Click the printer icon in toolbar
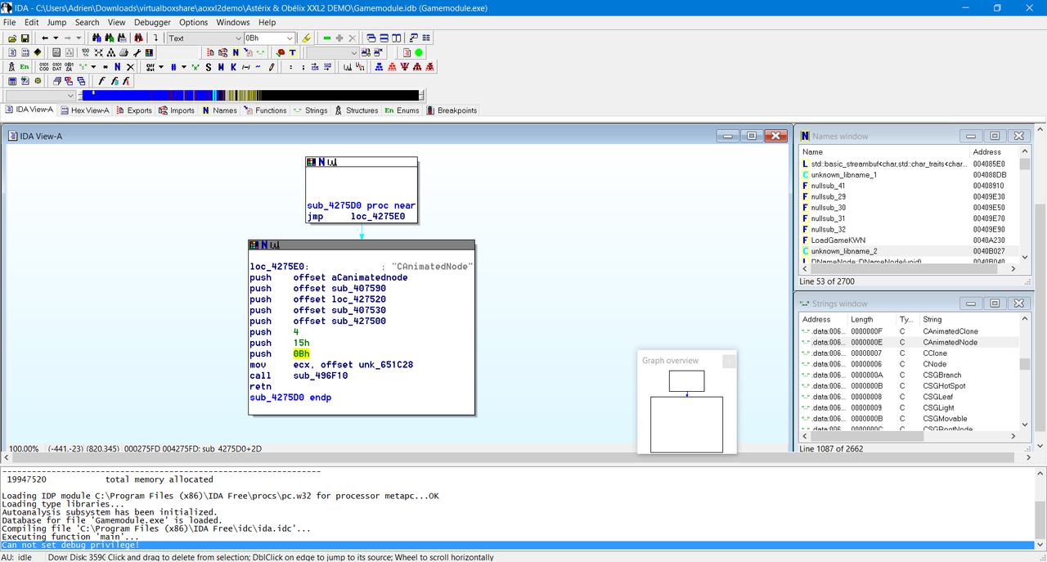The height and width of the screenshot is (562, 1047). point(124,53)
